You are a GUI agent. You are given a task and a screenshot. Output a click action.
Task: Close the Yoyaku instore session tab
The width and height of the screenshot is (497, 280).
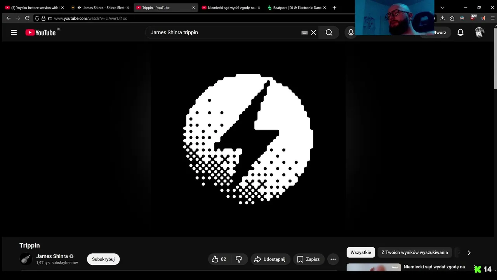tap(62, 8)
